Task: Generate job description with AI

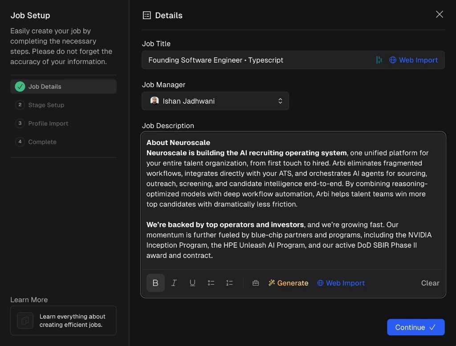Action: tap(288, 283)
